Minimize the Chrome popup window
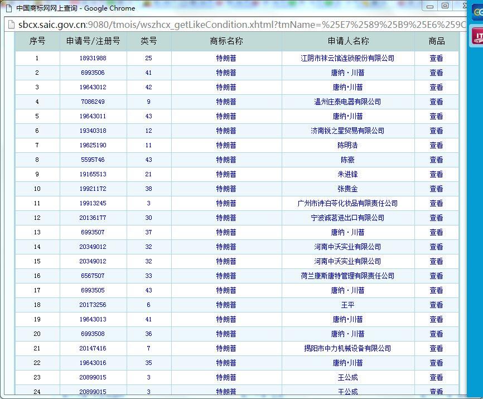The height and width of the screenshot is (399, 483). pyautogui.click(x=430, y=6)
